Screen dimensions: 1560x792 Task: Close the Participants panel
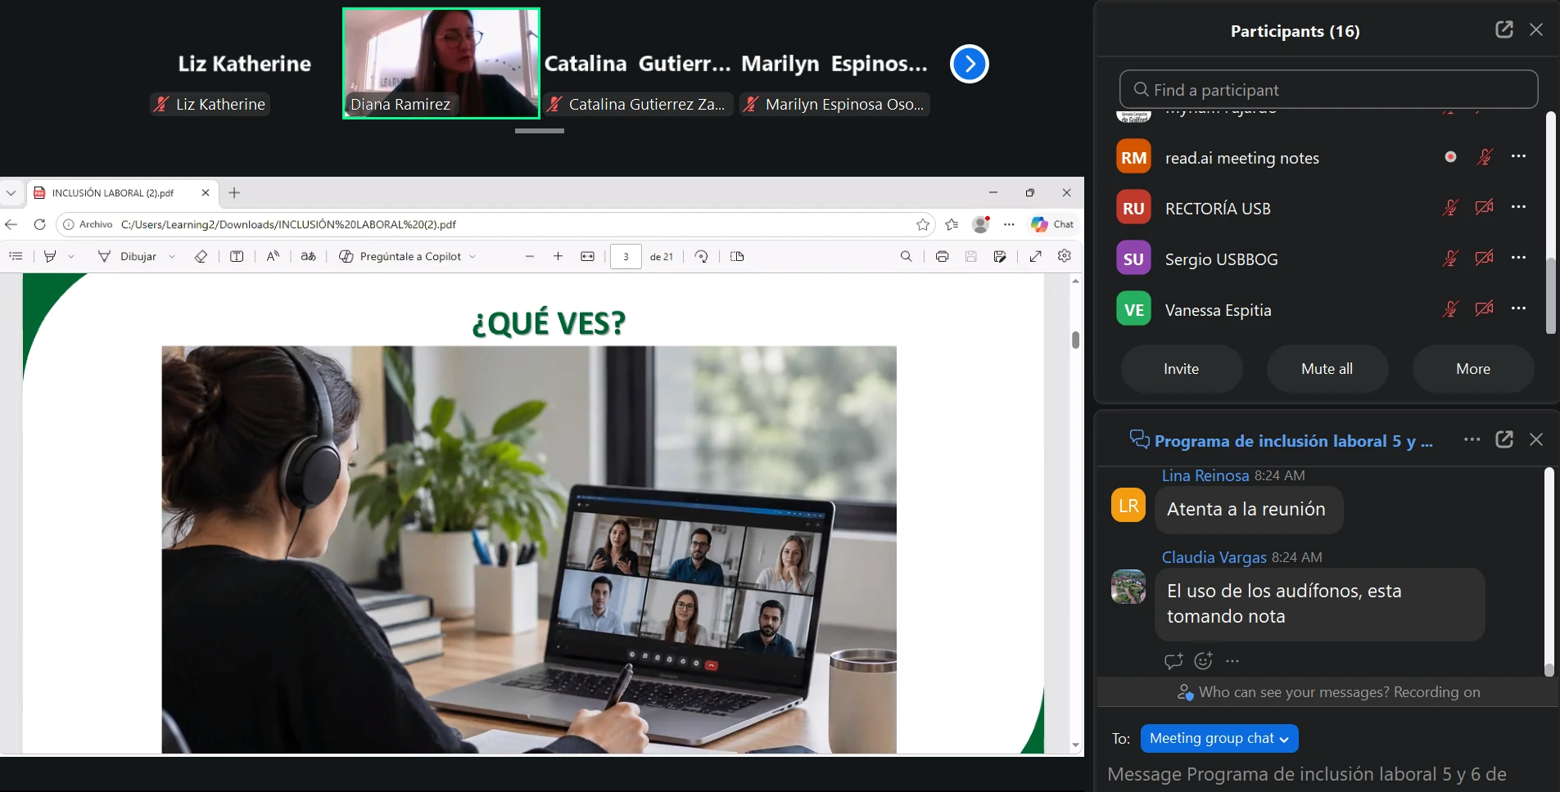[1536, 30]
